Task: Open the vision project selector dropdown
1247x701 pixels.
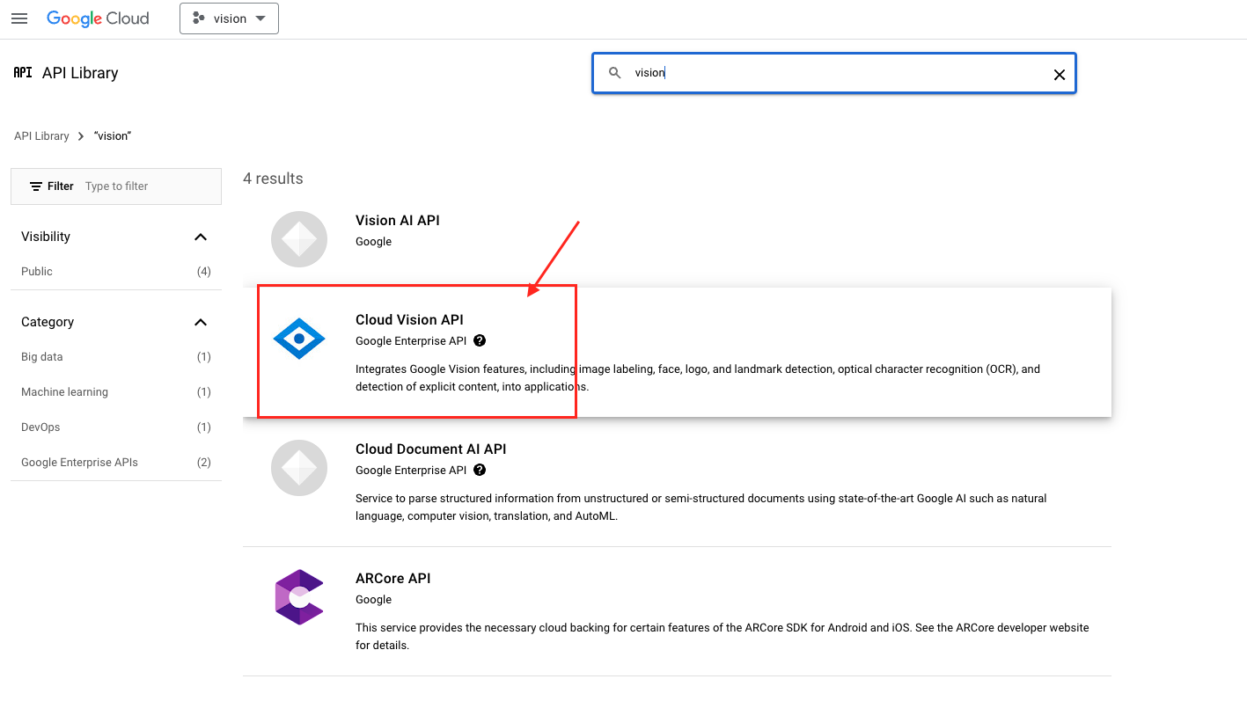Action: (229, 18)
